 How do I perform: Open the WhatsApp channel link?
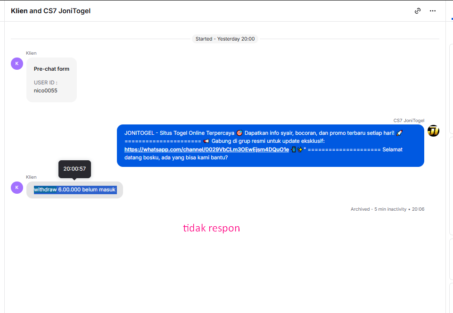tap(206, 149)
